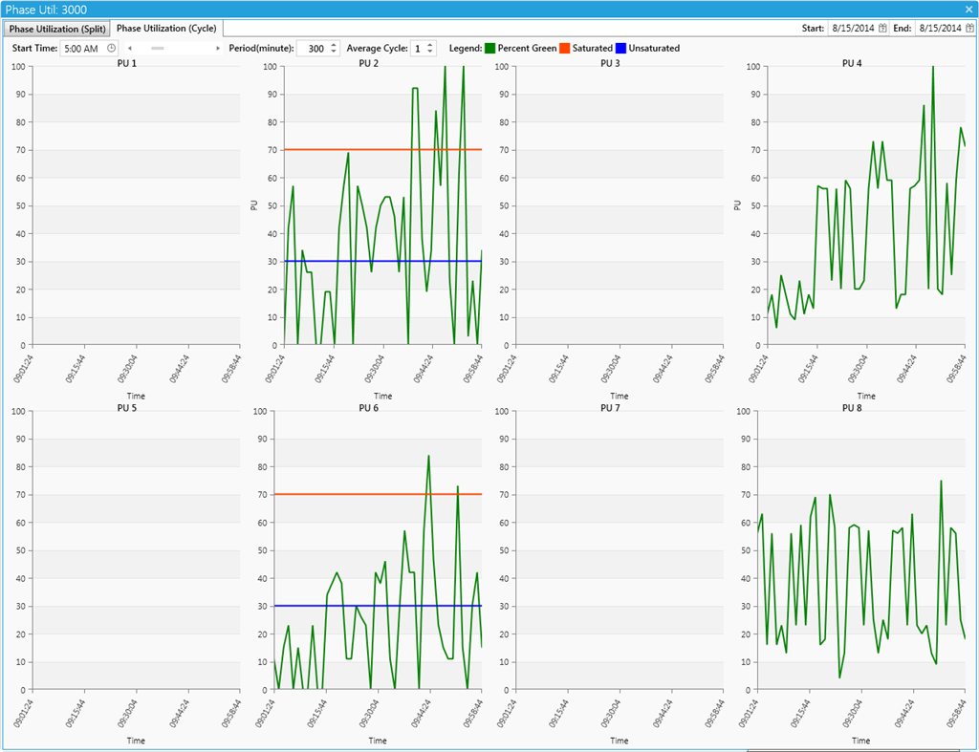The width and height of the screenshot is (979, 752).
Task: Click the green Percent Green legend swatch
Action: 489,48
